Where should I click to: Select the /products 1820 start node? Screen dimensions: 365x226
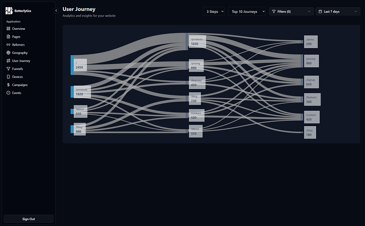[x=82, y=92]
